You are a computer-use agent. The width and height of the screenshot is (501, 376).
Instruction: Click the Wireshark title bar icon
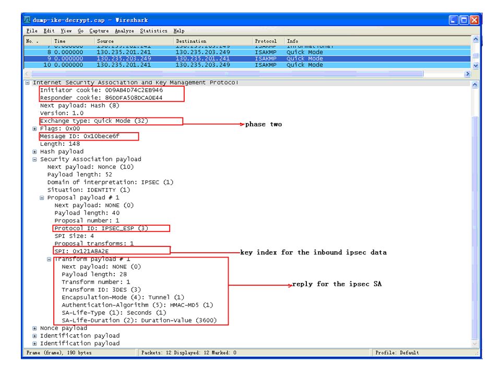pyautogui.click(x=27, y=20)
